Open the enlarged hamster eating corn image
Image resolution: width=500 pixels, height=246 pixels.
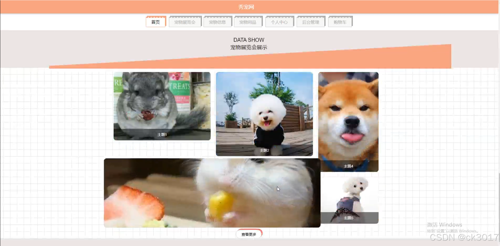click(x=212, y=193)
